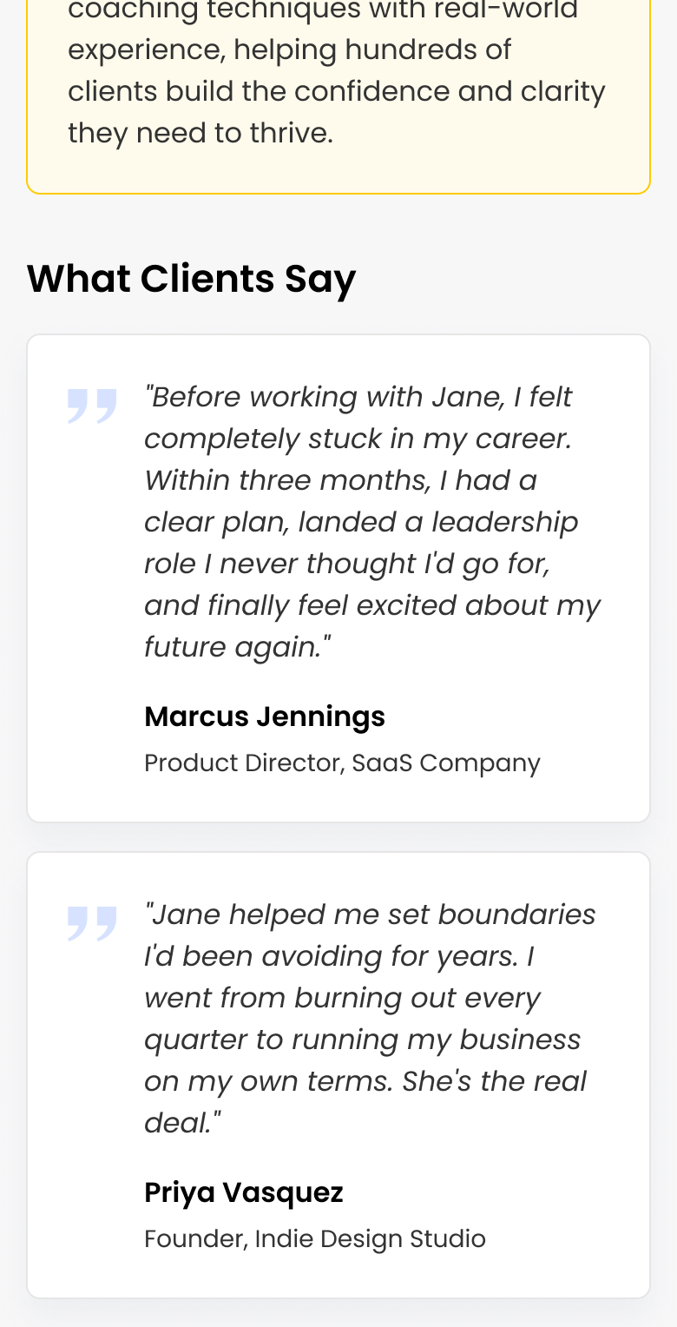This screenshot has width=677, height=1327.
Task: Click "future again." ending Marcus's quote
Action: click(238, 647)
